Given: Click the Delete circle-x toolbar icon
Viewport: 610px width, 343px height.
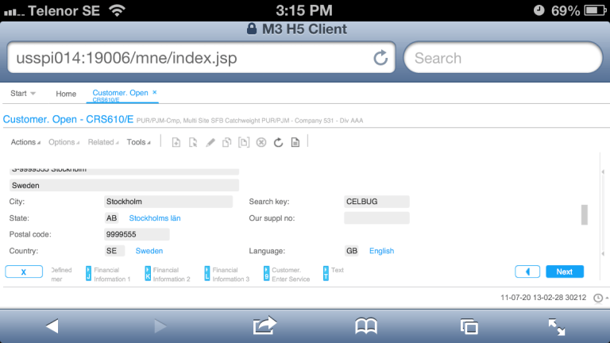Looking at the screenshot, I should coord(261,142).
